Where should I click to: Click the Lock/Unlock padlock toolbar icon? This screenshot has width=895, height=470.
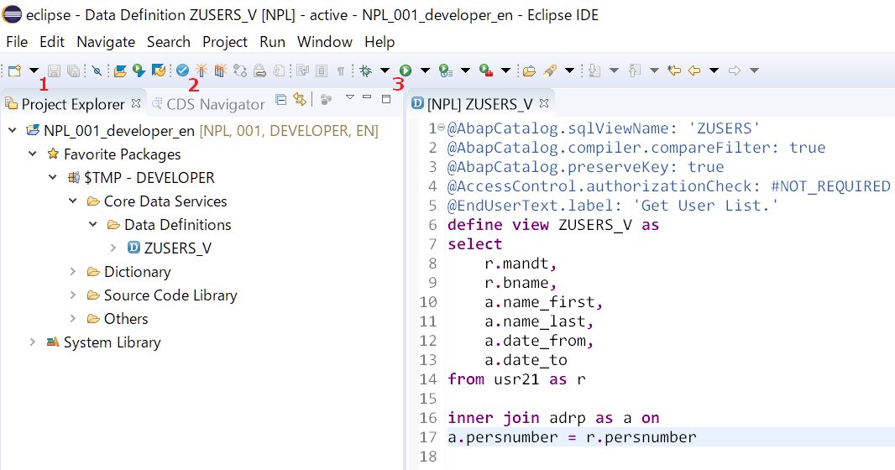(259, 70)
